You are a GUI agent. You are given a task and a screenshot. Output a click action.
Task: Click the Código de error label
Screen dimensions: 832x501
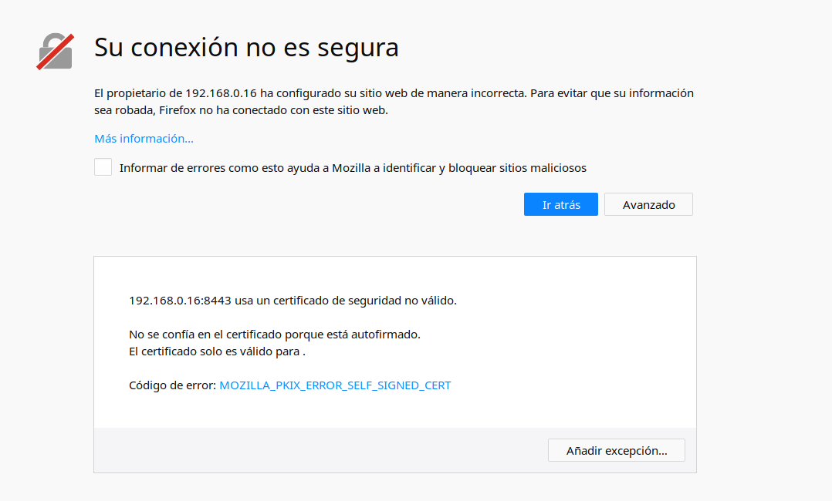pyautogui.click(x=172, y=385)
